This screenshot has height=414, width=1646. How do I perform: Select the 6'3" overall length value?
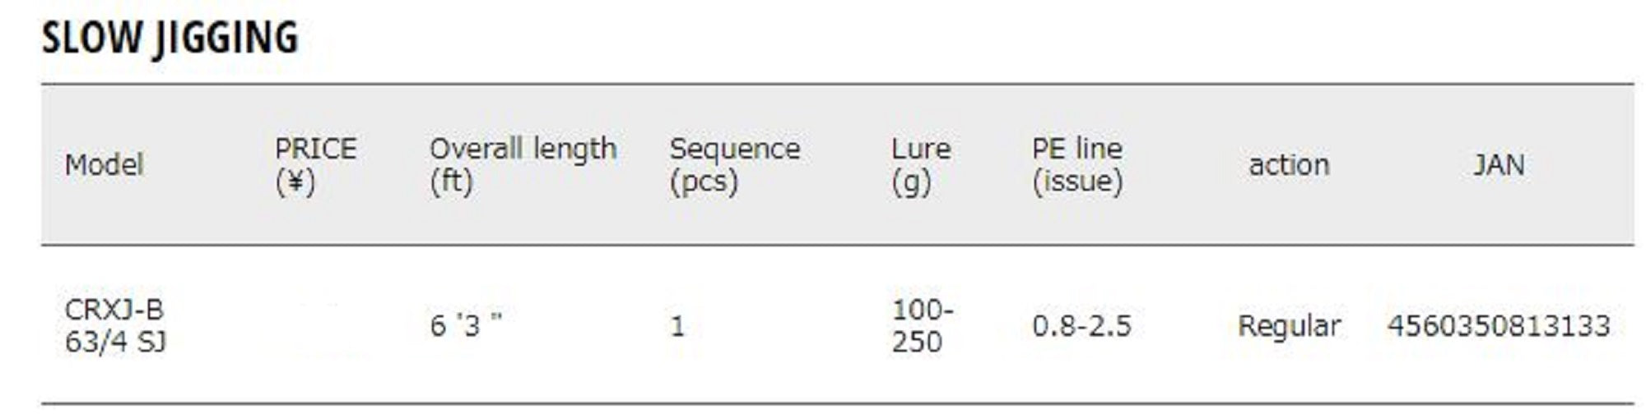pyautogui.click(x=466, y=326)
